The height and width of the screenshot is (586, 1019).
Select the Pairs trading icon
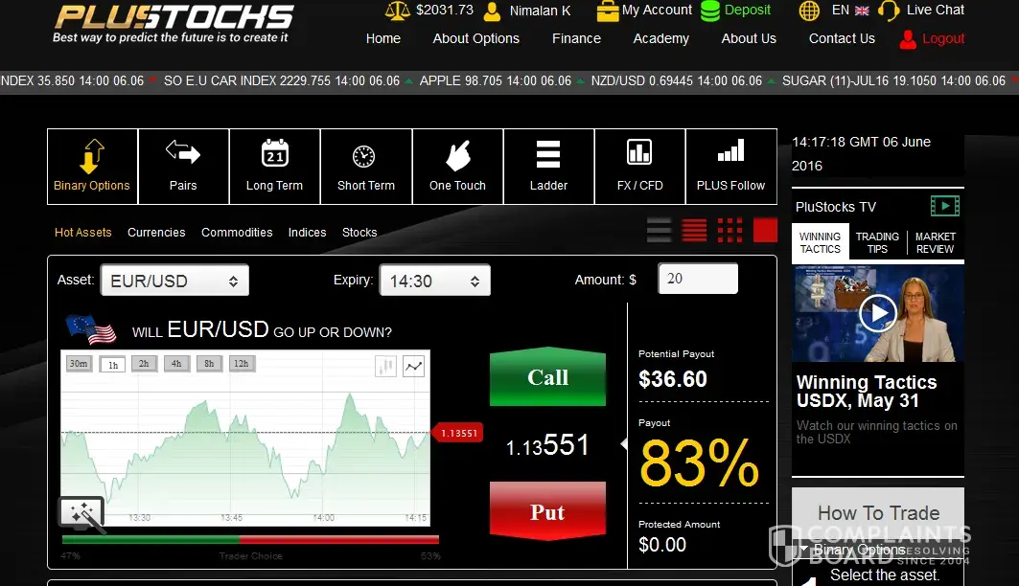pos(183,167)
